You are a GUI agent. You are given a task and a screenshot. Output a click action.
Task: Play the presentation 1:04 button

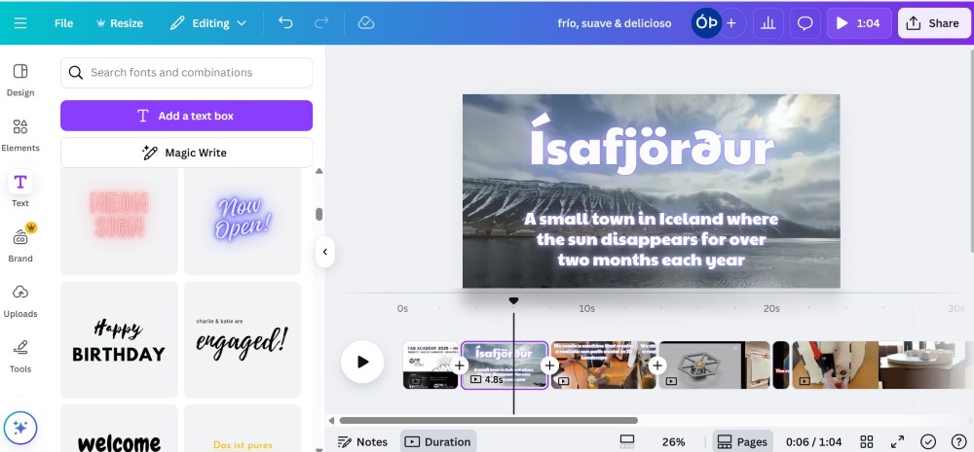click(859, 23)
